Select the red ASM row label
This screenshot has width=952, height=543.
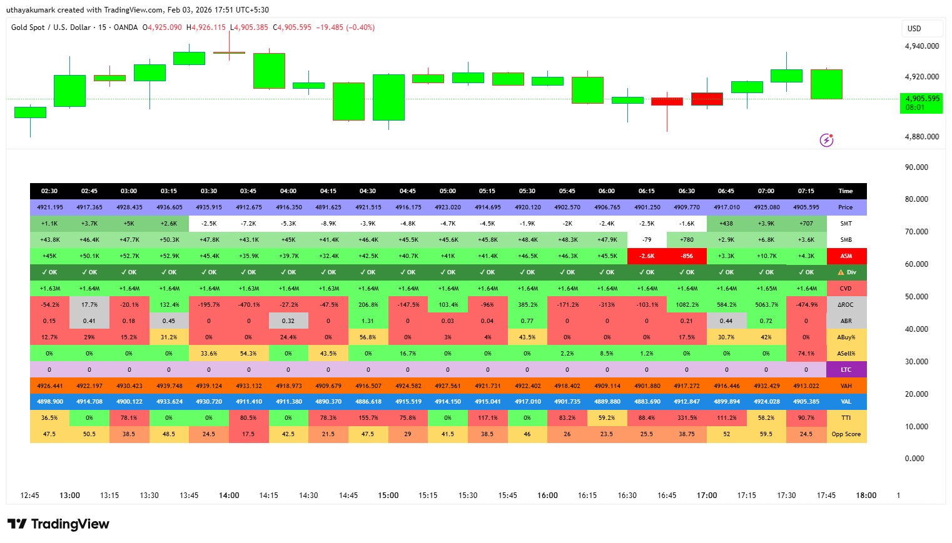pyautogui.click(x=846, y=256)
